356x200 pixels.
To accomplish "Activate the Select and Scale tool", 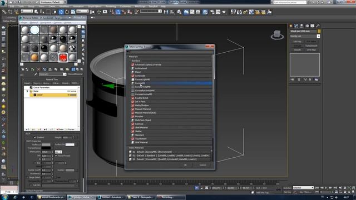I will [x=73, y=12].
